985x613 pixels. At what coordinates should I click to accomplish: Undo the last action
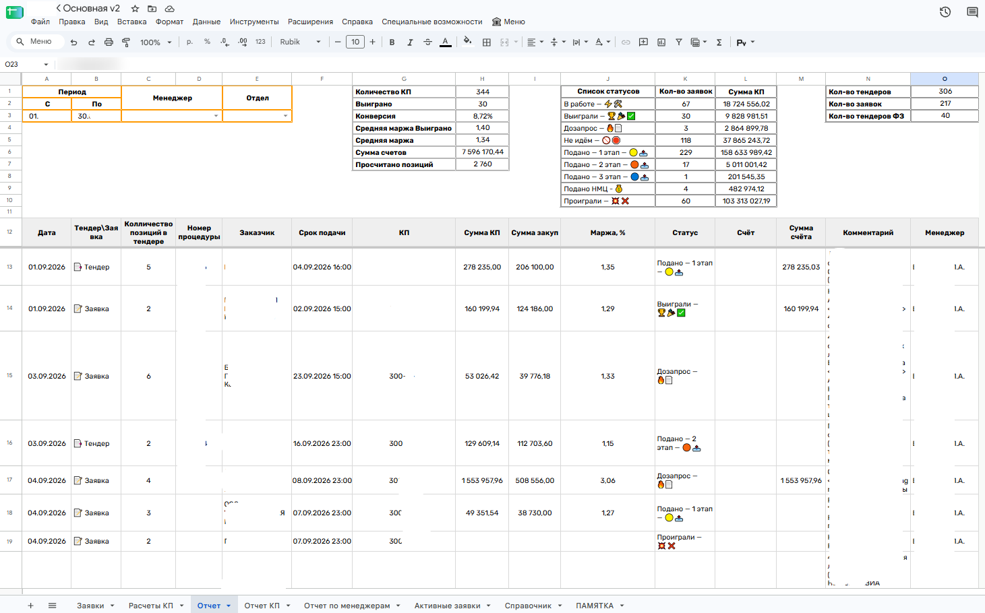point(73,42)
